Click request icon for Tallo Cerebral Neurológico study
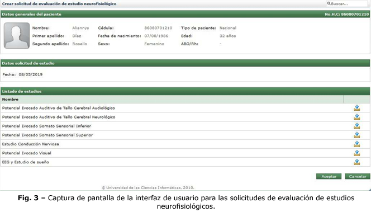The image size is (371, 212). click(357, 117)
